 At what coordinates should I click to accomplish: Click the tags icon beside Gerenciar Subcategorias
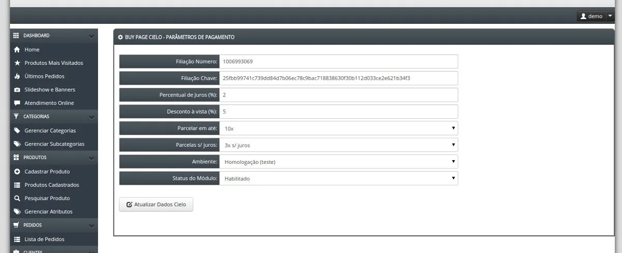(17, 144)
